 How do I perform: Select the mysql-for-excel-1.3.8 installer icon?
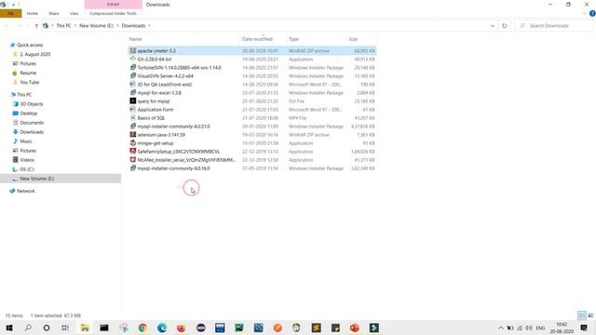click(x=132, y=92)
